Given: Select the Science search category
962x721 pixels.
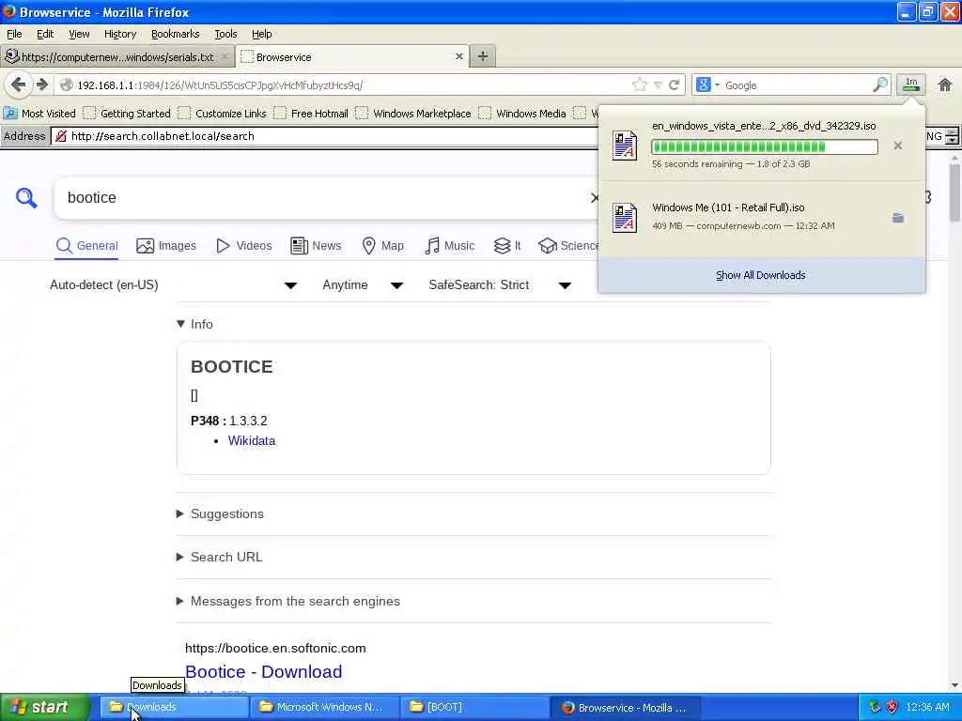Looking at the screenshot, I should 568,246.
